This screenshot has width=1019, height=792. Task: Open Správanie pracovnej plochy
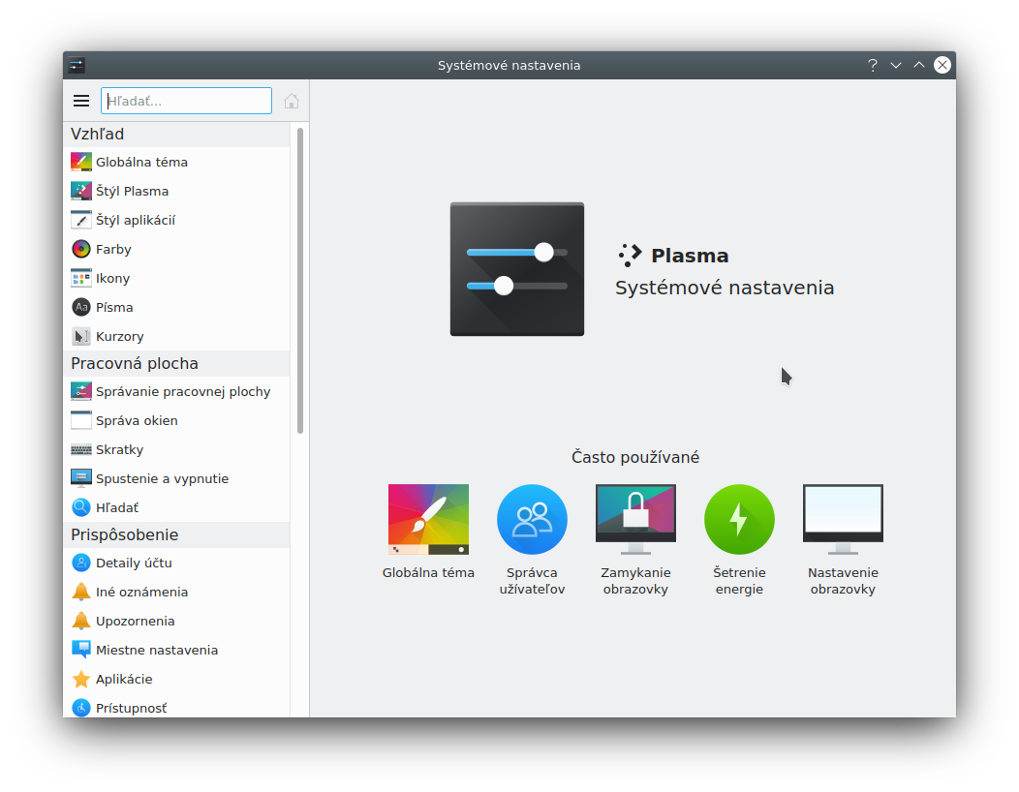[x=176, y=391]
